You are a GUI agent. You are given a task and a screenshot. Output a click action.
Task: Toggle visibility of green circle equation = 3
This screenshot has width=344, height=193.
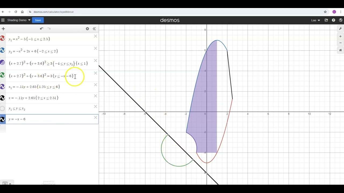click(2, 75)
